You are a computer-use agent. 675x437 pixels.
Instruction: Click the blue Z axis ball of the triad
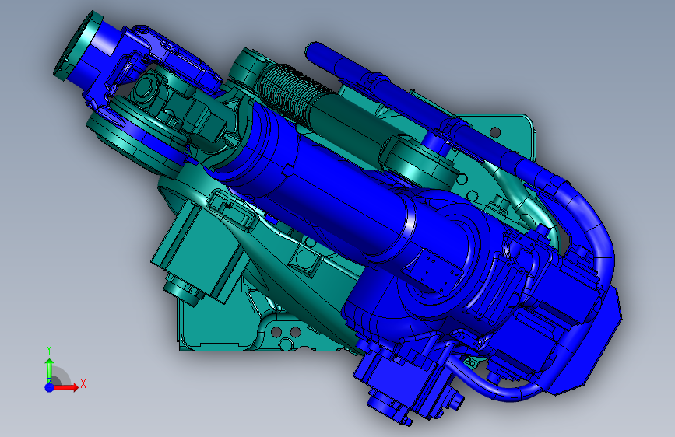tap(50, 387)
